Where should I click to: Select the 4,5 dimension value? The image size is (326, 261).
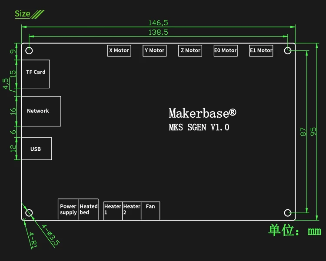tap(6, 83)
